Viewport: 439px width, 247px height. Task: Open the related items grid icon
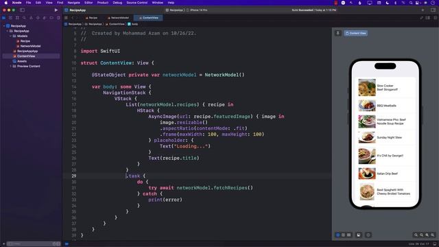66,18
